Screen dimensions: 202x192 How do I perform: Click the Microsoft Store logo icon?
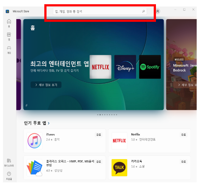pyautogui.click(x=8, y=11)
